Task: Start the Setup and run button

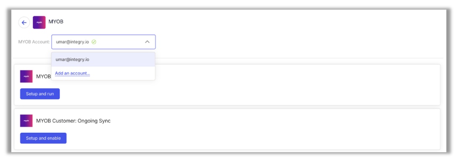Action: pos(40,94)
